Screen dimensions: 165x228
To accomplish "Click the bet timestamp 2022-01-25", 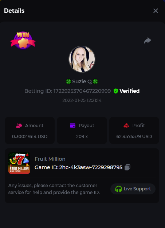I will pyautogui.click(x=82, y=100).
